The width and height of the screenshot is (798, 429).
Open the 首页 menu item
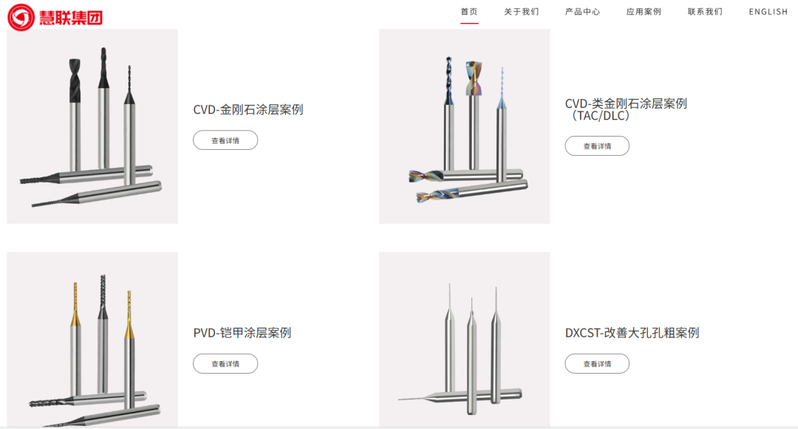[468, 12]
